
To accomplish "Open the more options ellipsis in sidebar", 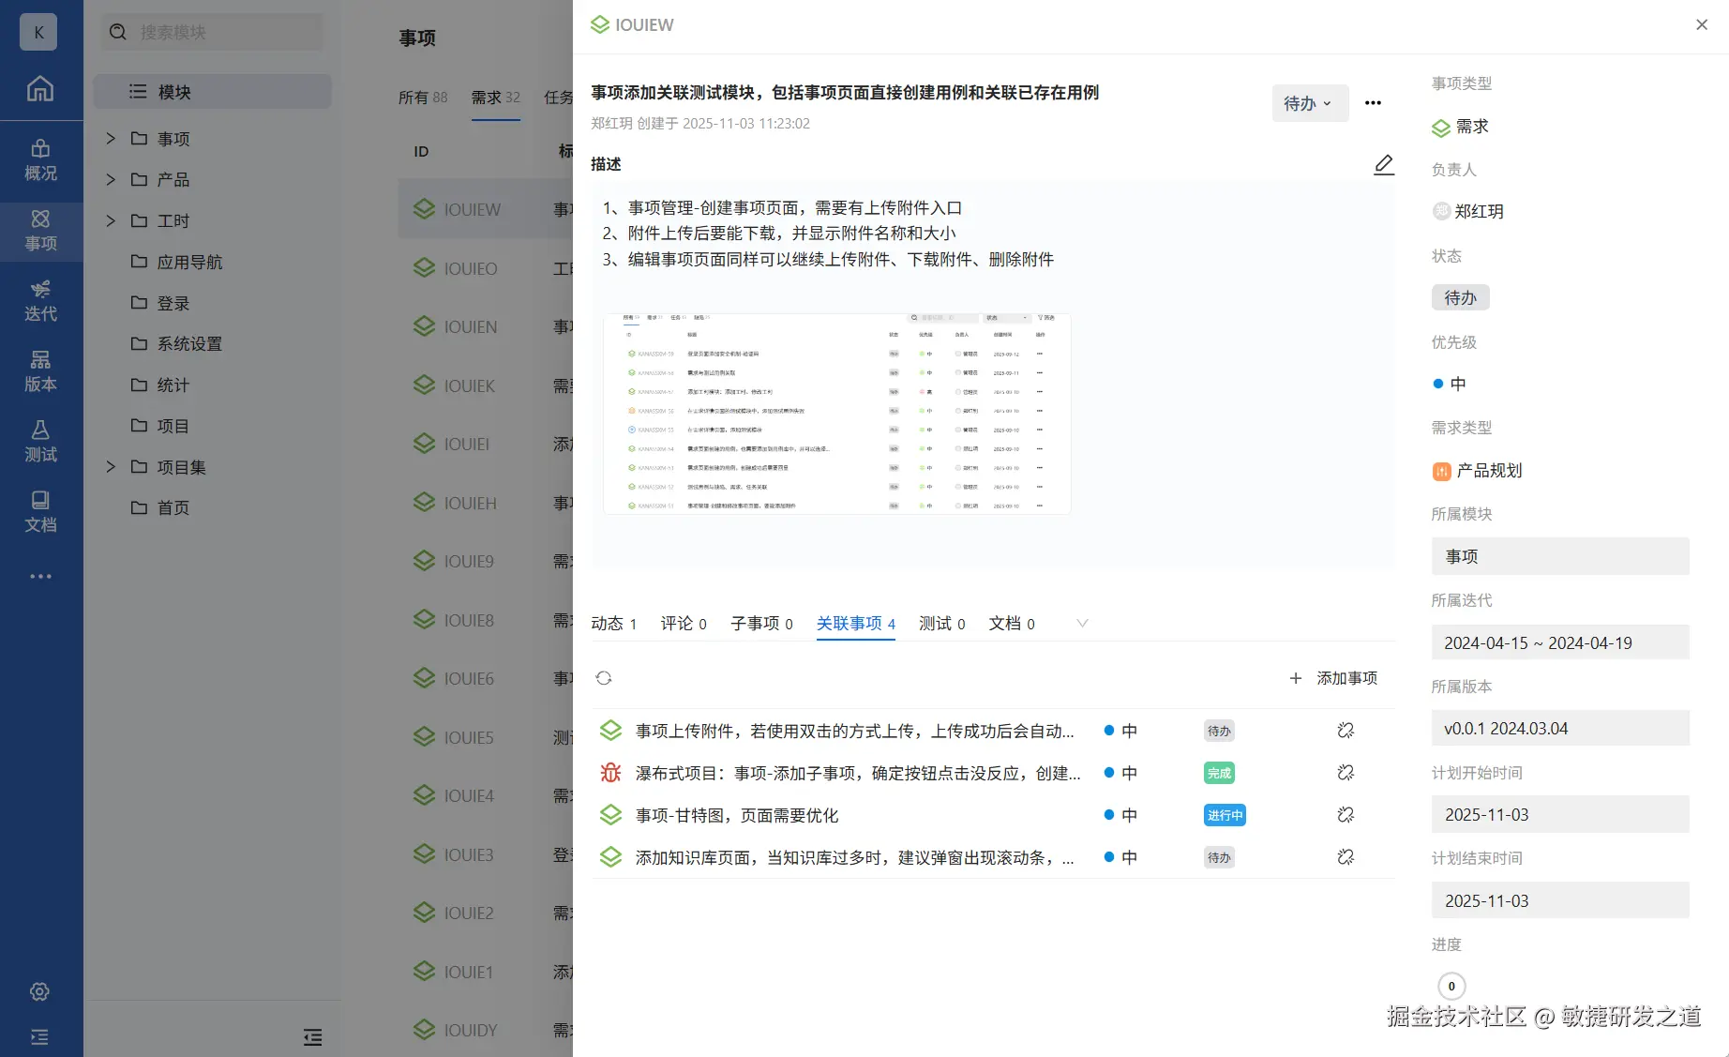I will tap(40, 576).
